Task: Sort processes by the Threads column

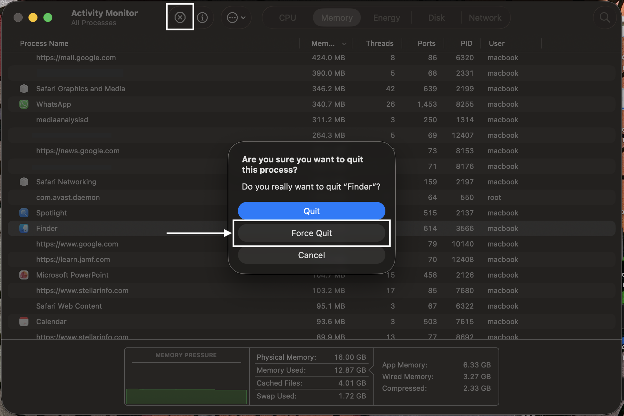Action: pos(380,43)
